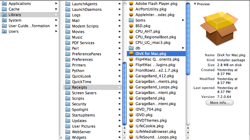
Task: Select the iLifeMediaBrowser.pkg package icon
Action: [131, 132]
